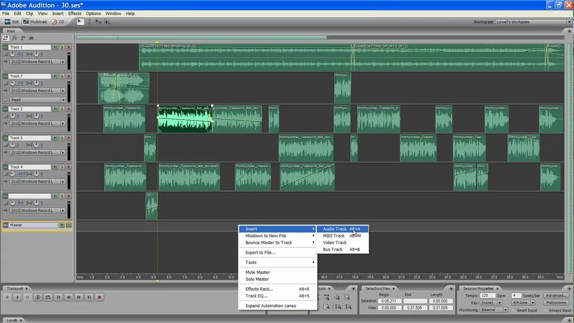This screenshot has height=323, width=574.
Task: Arm Track 2 for recording
Action: pyautogui.click(x=69, y=109)
